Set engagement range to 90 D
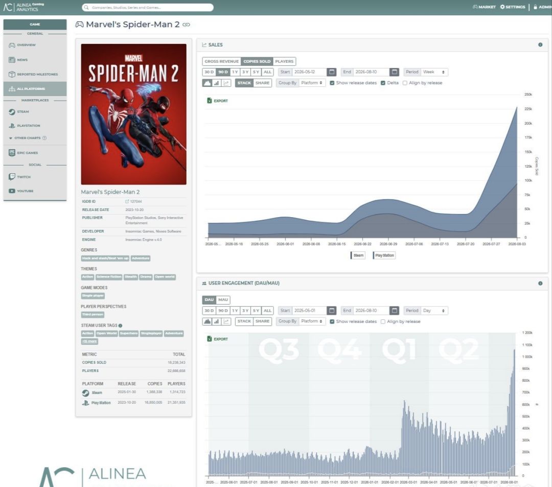 coord(223,311)
